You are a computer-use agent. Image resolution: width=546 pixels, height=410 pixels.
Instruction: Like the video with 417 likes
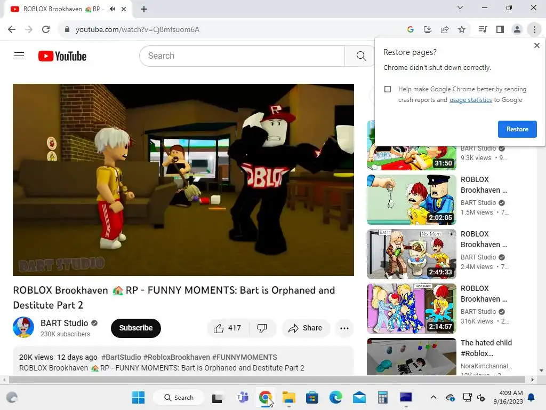227,328
